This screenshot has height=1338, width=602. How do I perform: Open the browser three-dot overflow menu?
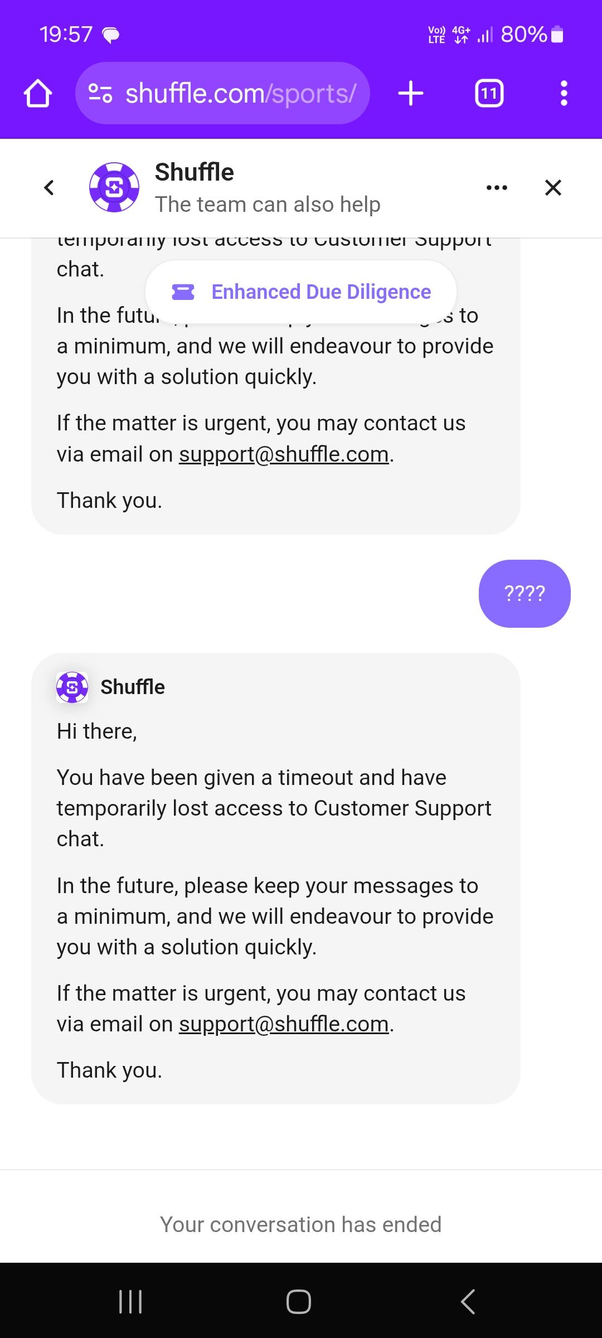pyautogui.click(x=564, y=93)
